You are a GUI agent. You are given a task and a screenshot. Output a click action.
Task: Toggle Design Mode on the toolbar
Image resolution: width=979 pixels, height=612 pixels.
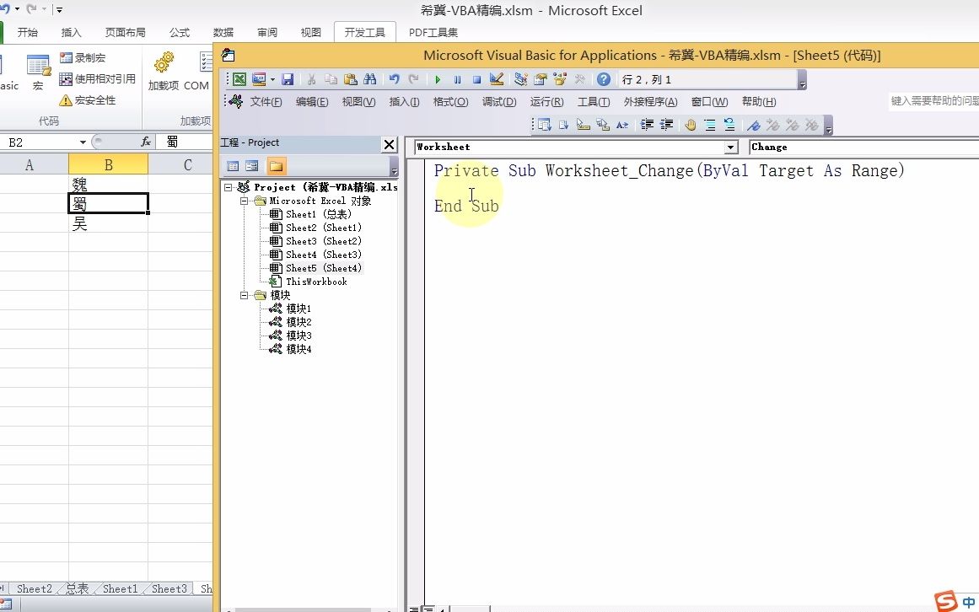pos(498,79)
